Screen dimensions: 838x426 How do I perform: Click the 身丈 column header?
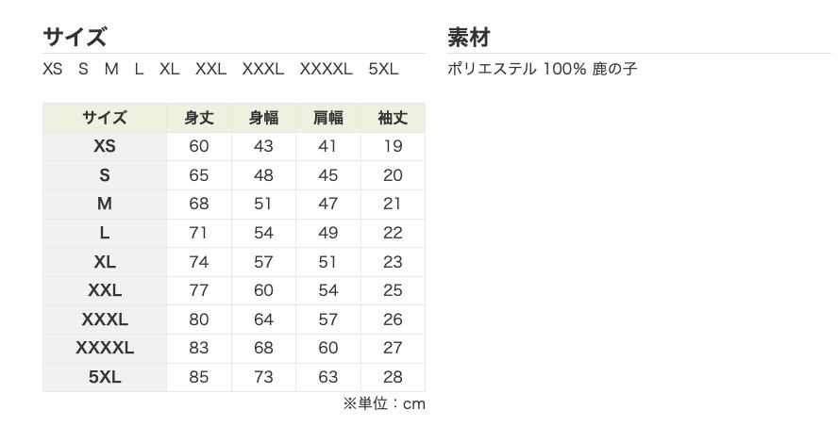click(x=199, y=118)
